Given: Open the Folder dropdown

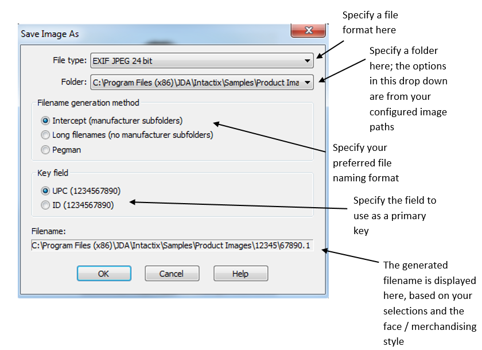Looking at the screenshot, I should click(x=201, y=82).
